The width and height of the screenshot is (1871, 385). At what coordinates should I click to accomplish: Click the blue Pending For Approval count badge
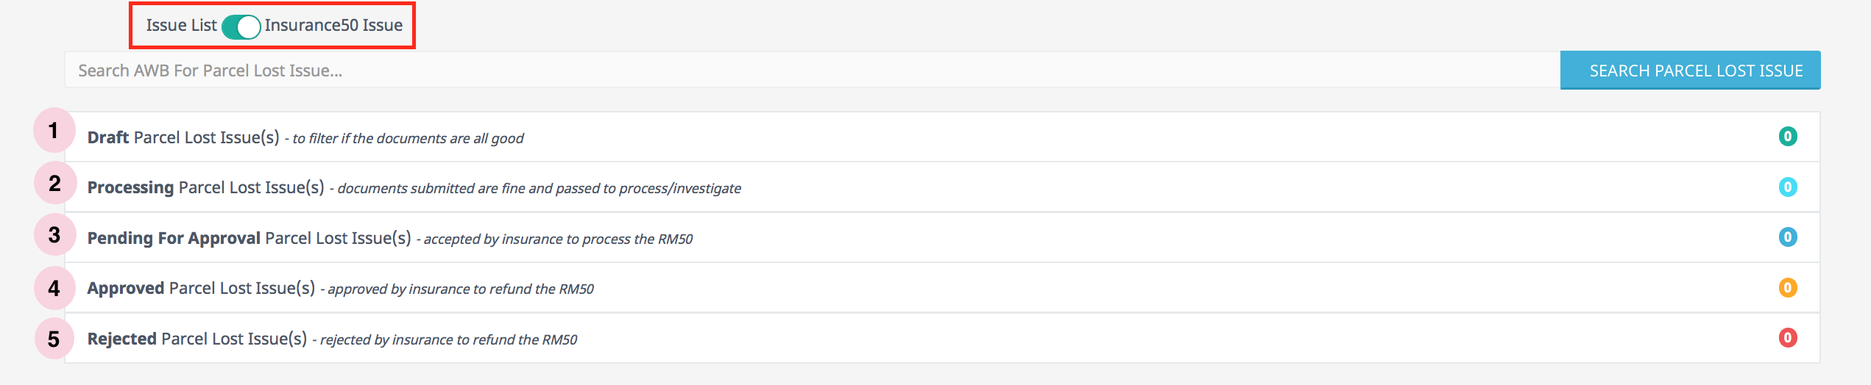[x=1787, y=237]
